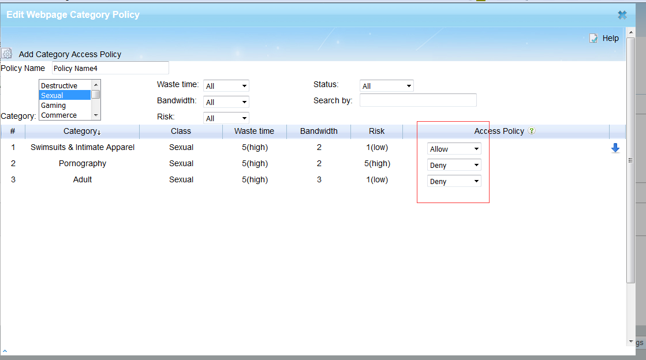The image size is (646, 360).
Task: Sort by the Category column header
Action: point(82,131)
